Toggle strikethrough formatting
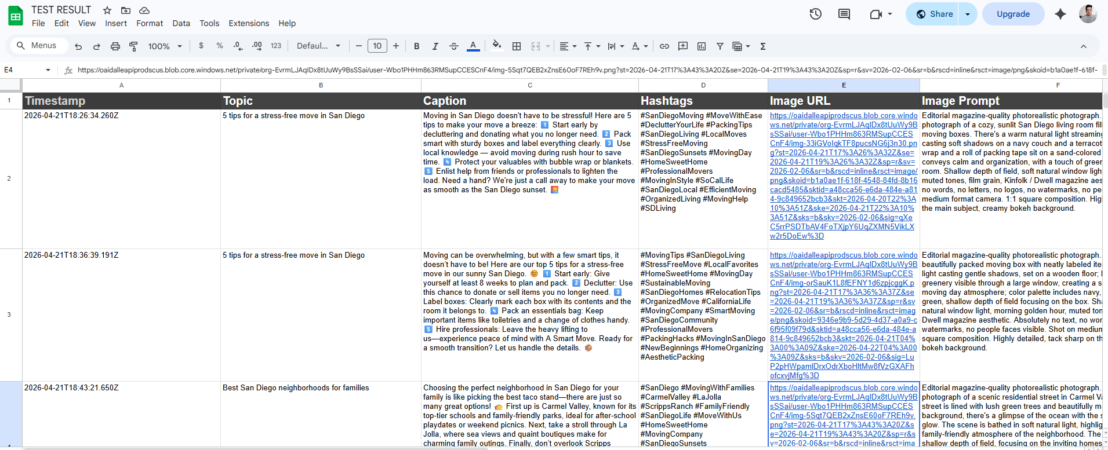Viewport: 1108px width, 450px height. [454, 46]
